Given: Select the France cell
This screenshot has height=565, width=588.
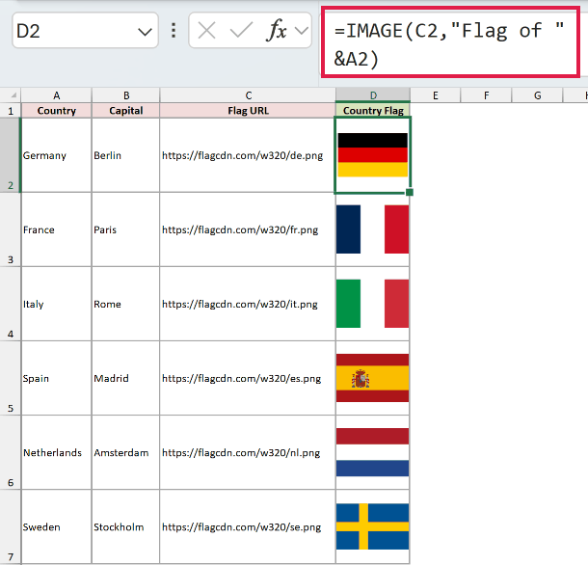Looking at the screenshot, I should tap(56, 229).
